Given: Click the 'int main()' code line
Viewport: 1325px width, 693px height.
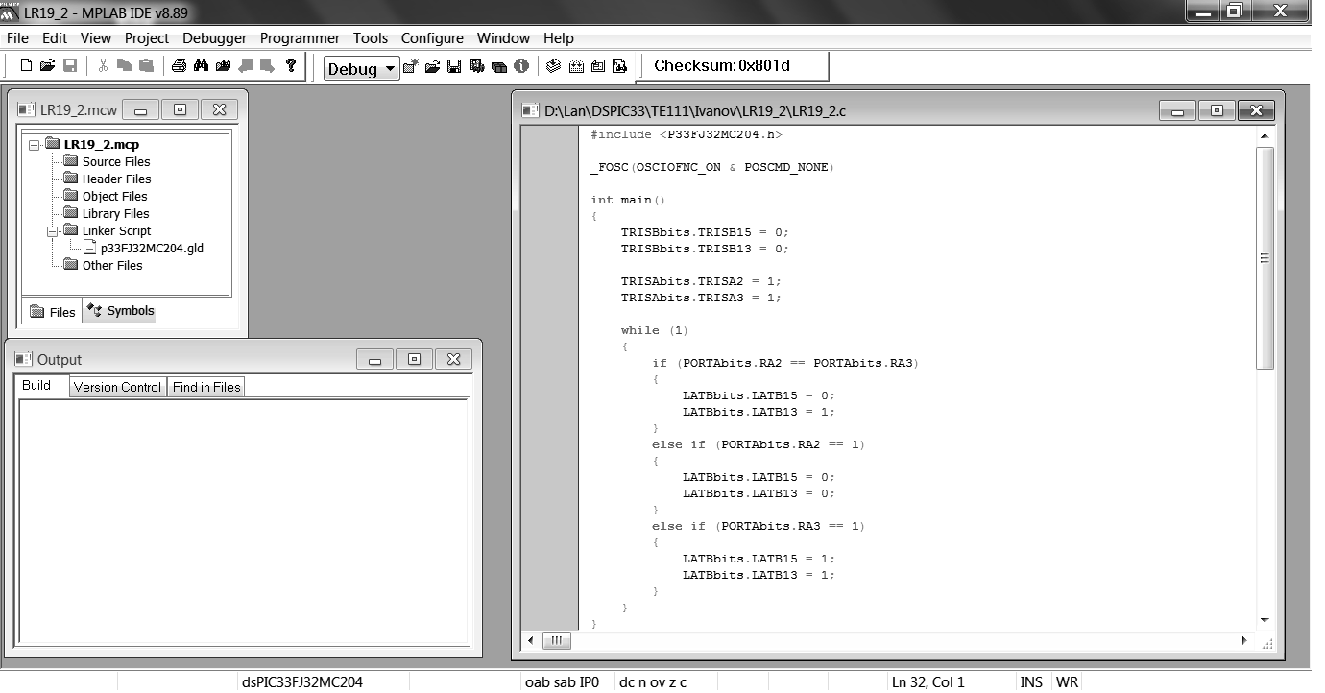Looking at the screenshot, I should pyautogui.click(x=628, y=200).
